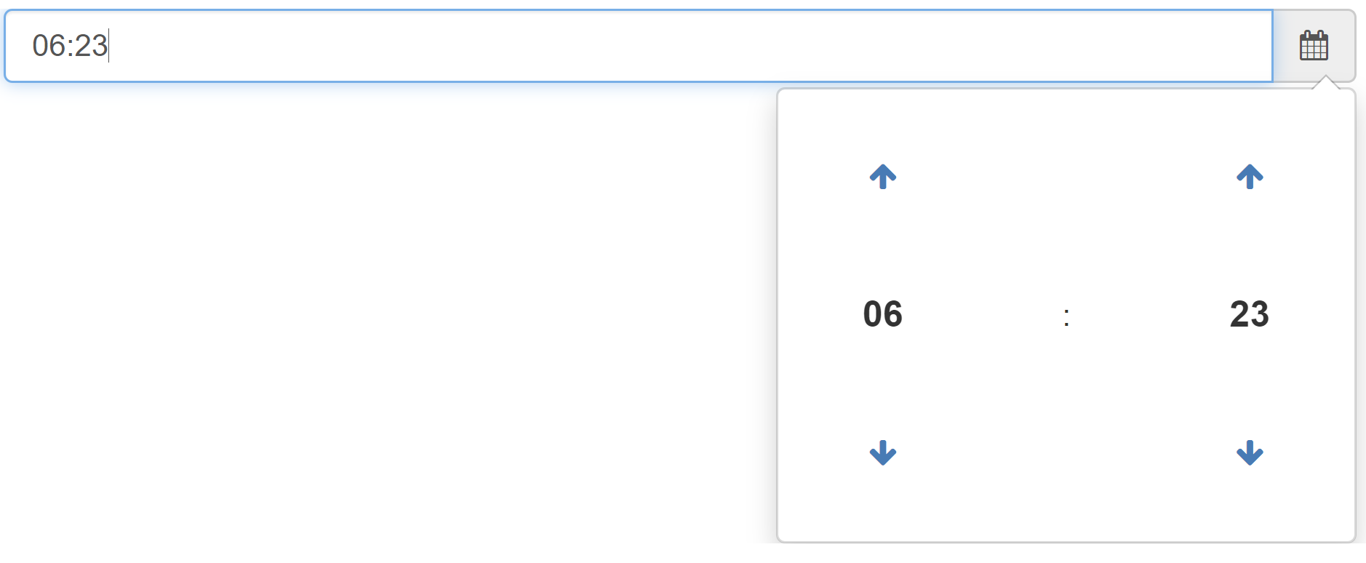The width and height of the screenshot is (1366, 563).
Task: Click the colon separator between hour and minute
Action: click(1066, 317)
